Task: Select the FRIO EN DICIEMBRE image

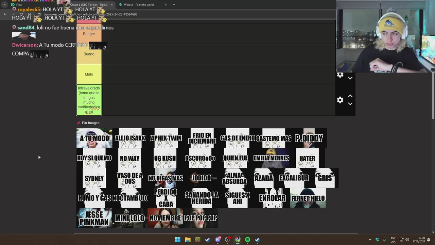Action: tap(202, 138)
